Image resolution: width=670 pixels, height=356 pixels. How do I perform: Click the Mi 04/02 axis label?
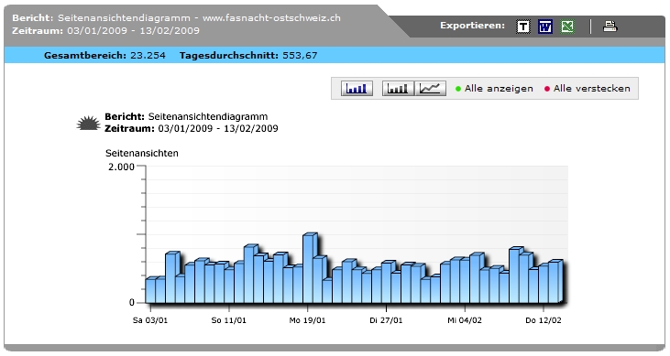point(465,320)
